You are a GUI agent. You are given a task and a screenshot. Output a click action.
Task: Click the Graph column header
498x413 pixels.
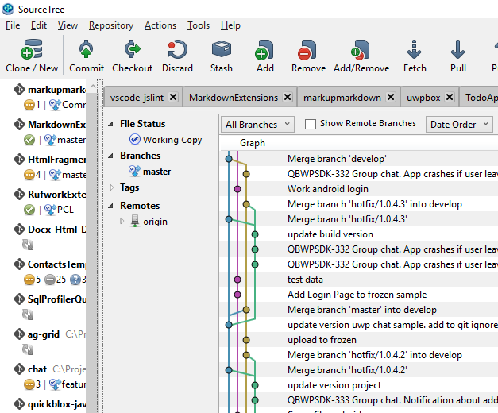click(x=252, y=143)
